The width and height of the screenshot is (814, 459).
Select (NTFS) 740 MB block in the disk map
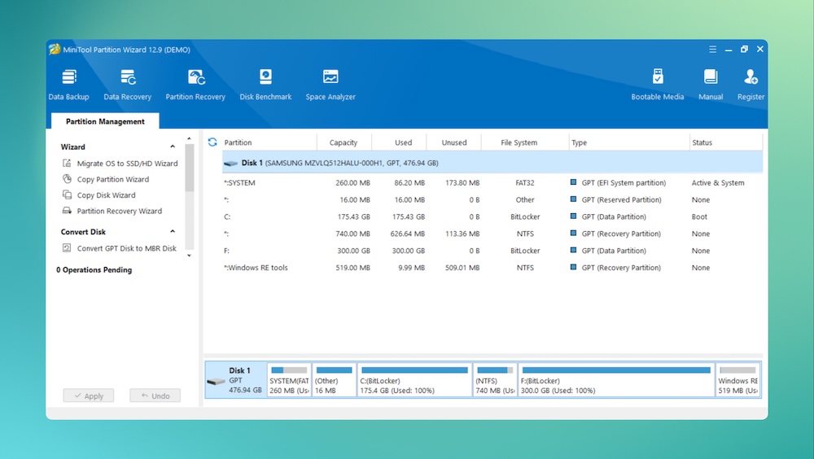click(x=495, y=380)
